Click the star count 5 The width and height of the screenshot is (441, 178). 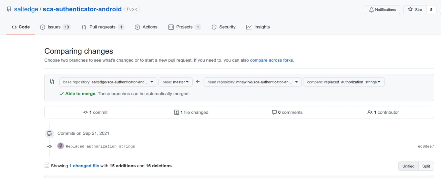pos(431,10)
